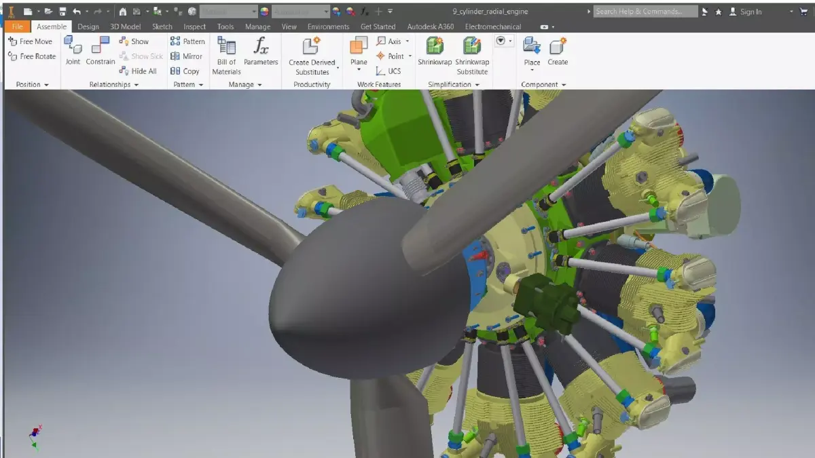Click the Open folder icon in quick access
Screen dimensions: 815x458
pyautogui.click(x=48, y=12)
